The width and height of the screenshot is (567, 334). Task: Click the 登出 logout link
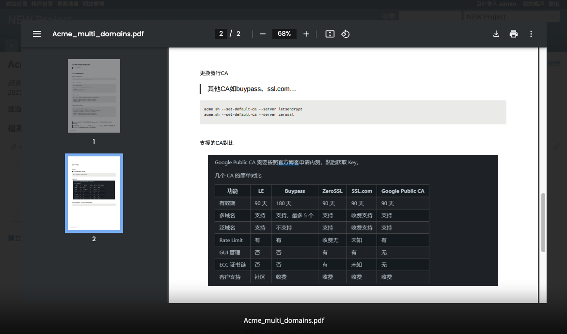(553, 4)
